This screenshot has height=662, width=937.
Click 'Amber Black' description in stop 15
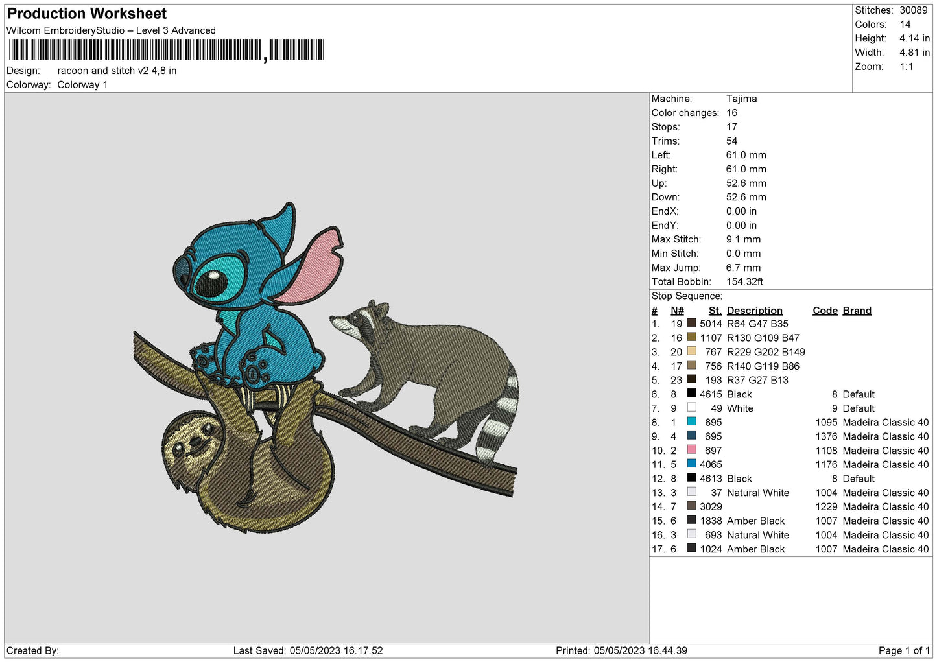coord(755,521)
